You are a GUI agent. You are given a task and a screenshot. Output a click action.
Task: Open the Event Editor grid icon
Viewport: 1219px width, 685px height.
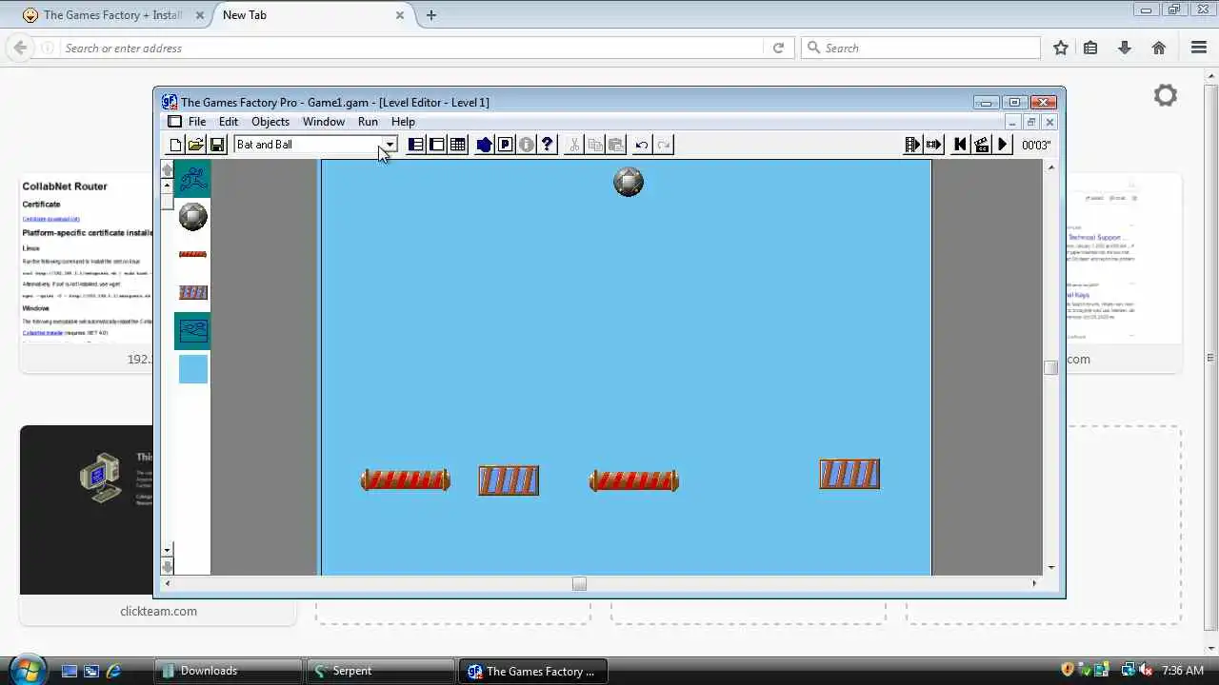coord(458,145)
